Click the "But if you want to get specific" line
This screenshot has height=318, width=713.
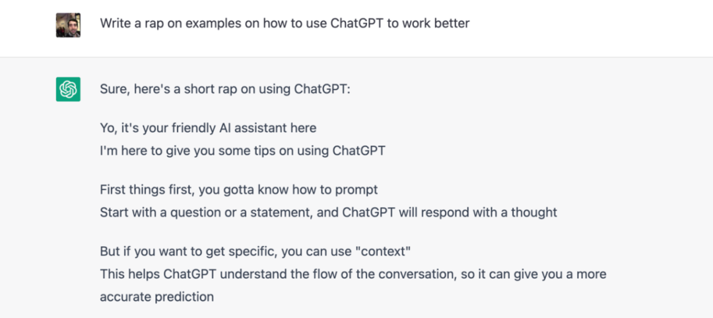coord(255,251)
